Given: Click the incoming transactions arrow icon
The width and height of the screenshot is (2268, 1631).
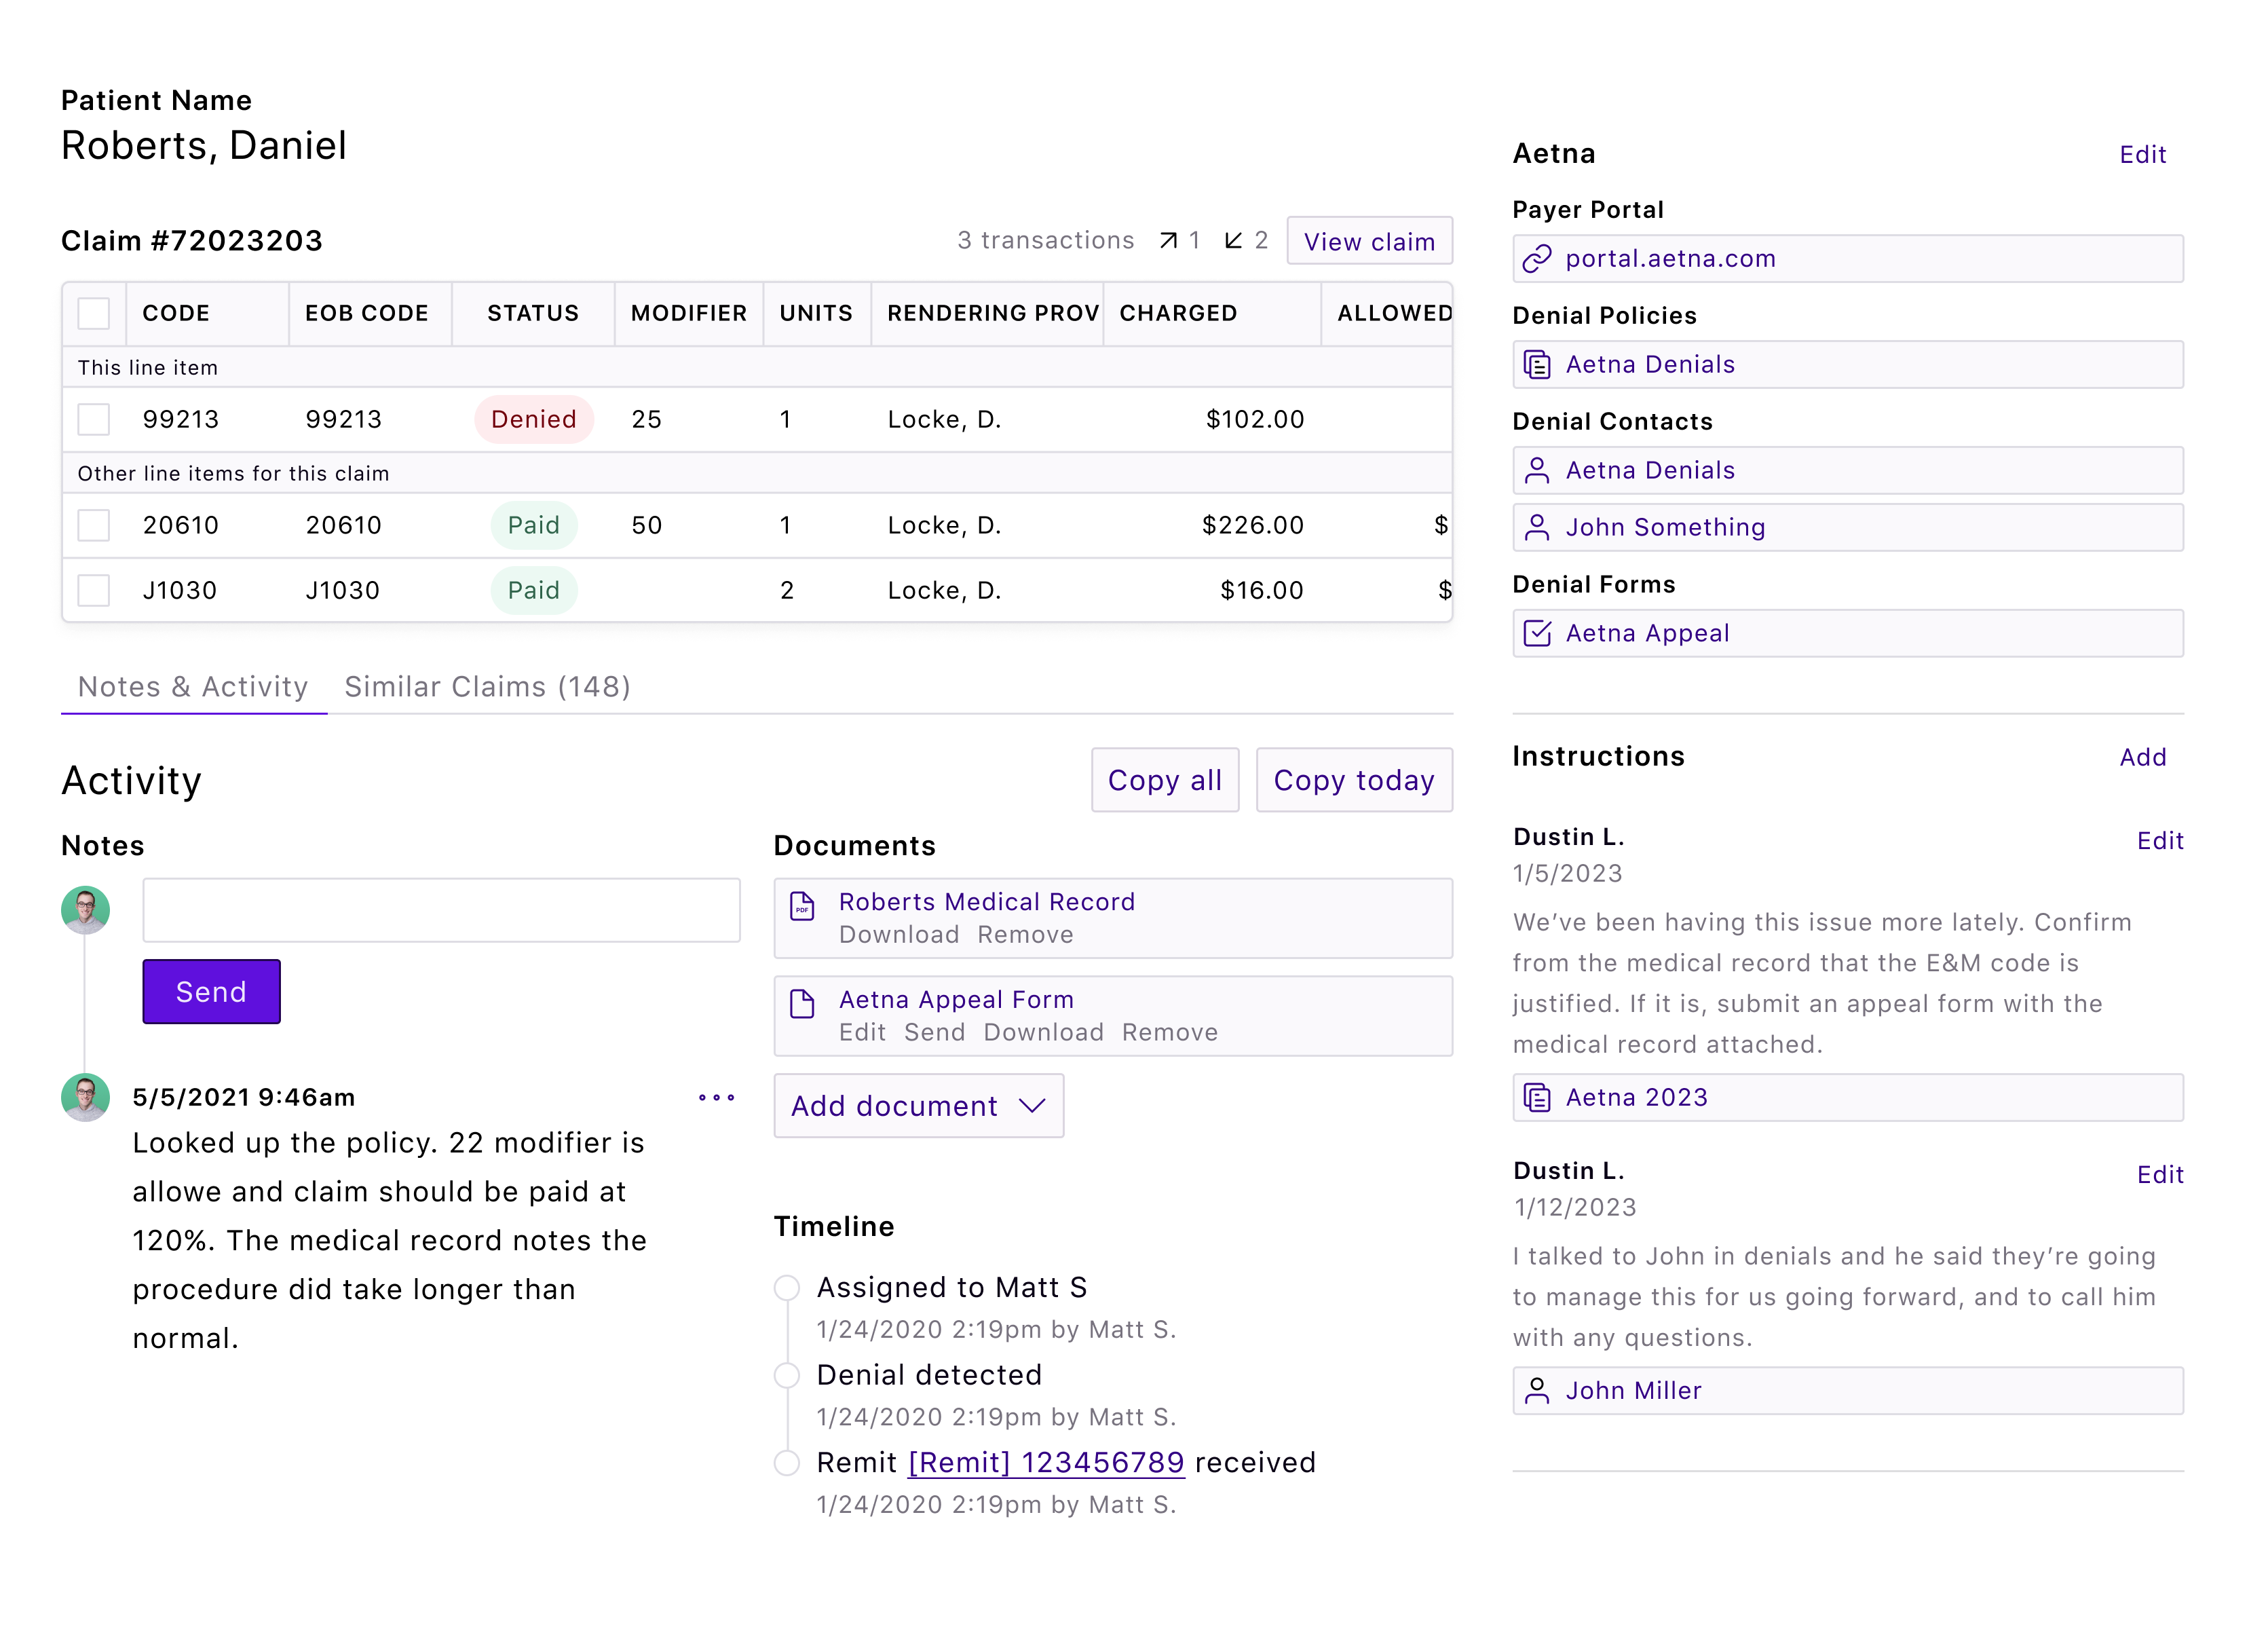Looking at the screenshot, I should coord(1233,240).
